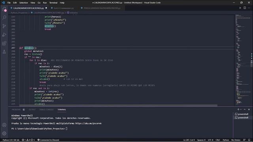
Task: Switch to the second editor tab
Action: (x=64, y=8)
